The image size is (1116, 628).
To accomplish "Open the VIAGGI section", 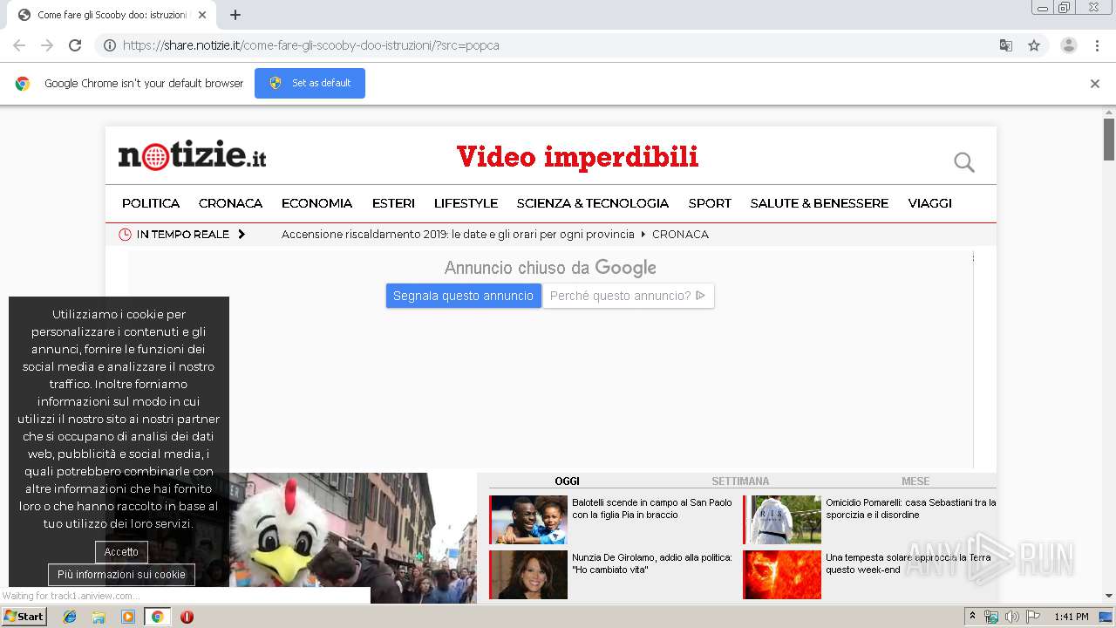I will [x=929, y=203].
